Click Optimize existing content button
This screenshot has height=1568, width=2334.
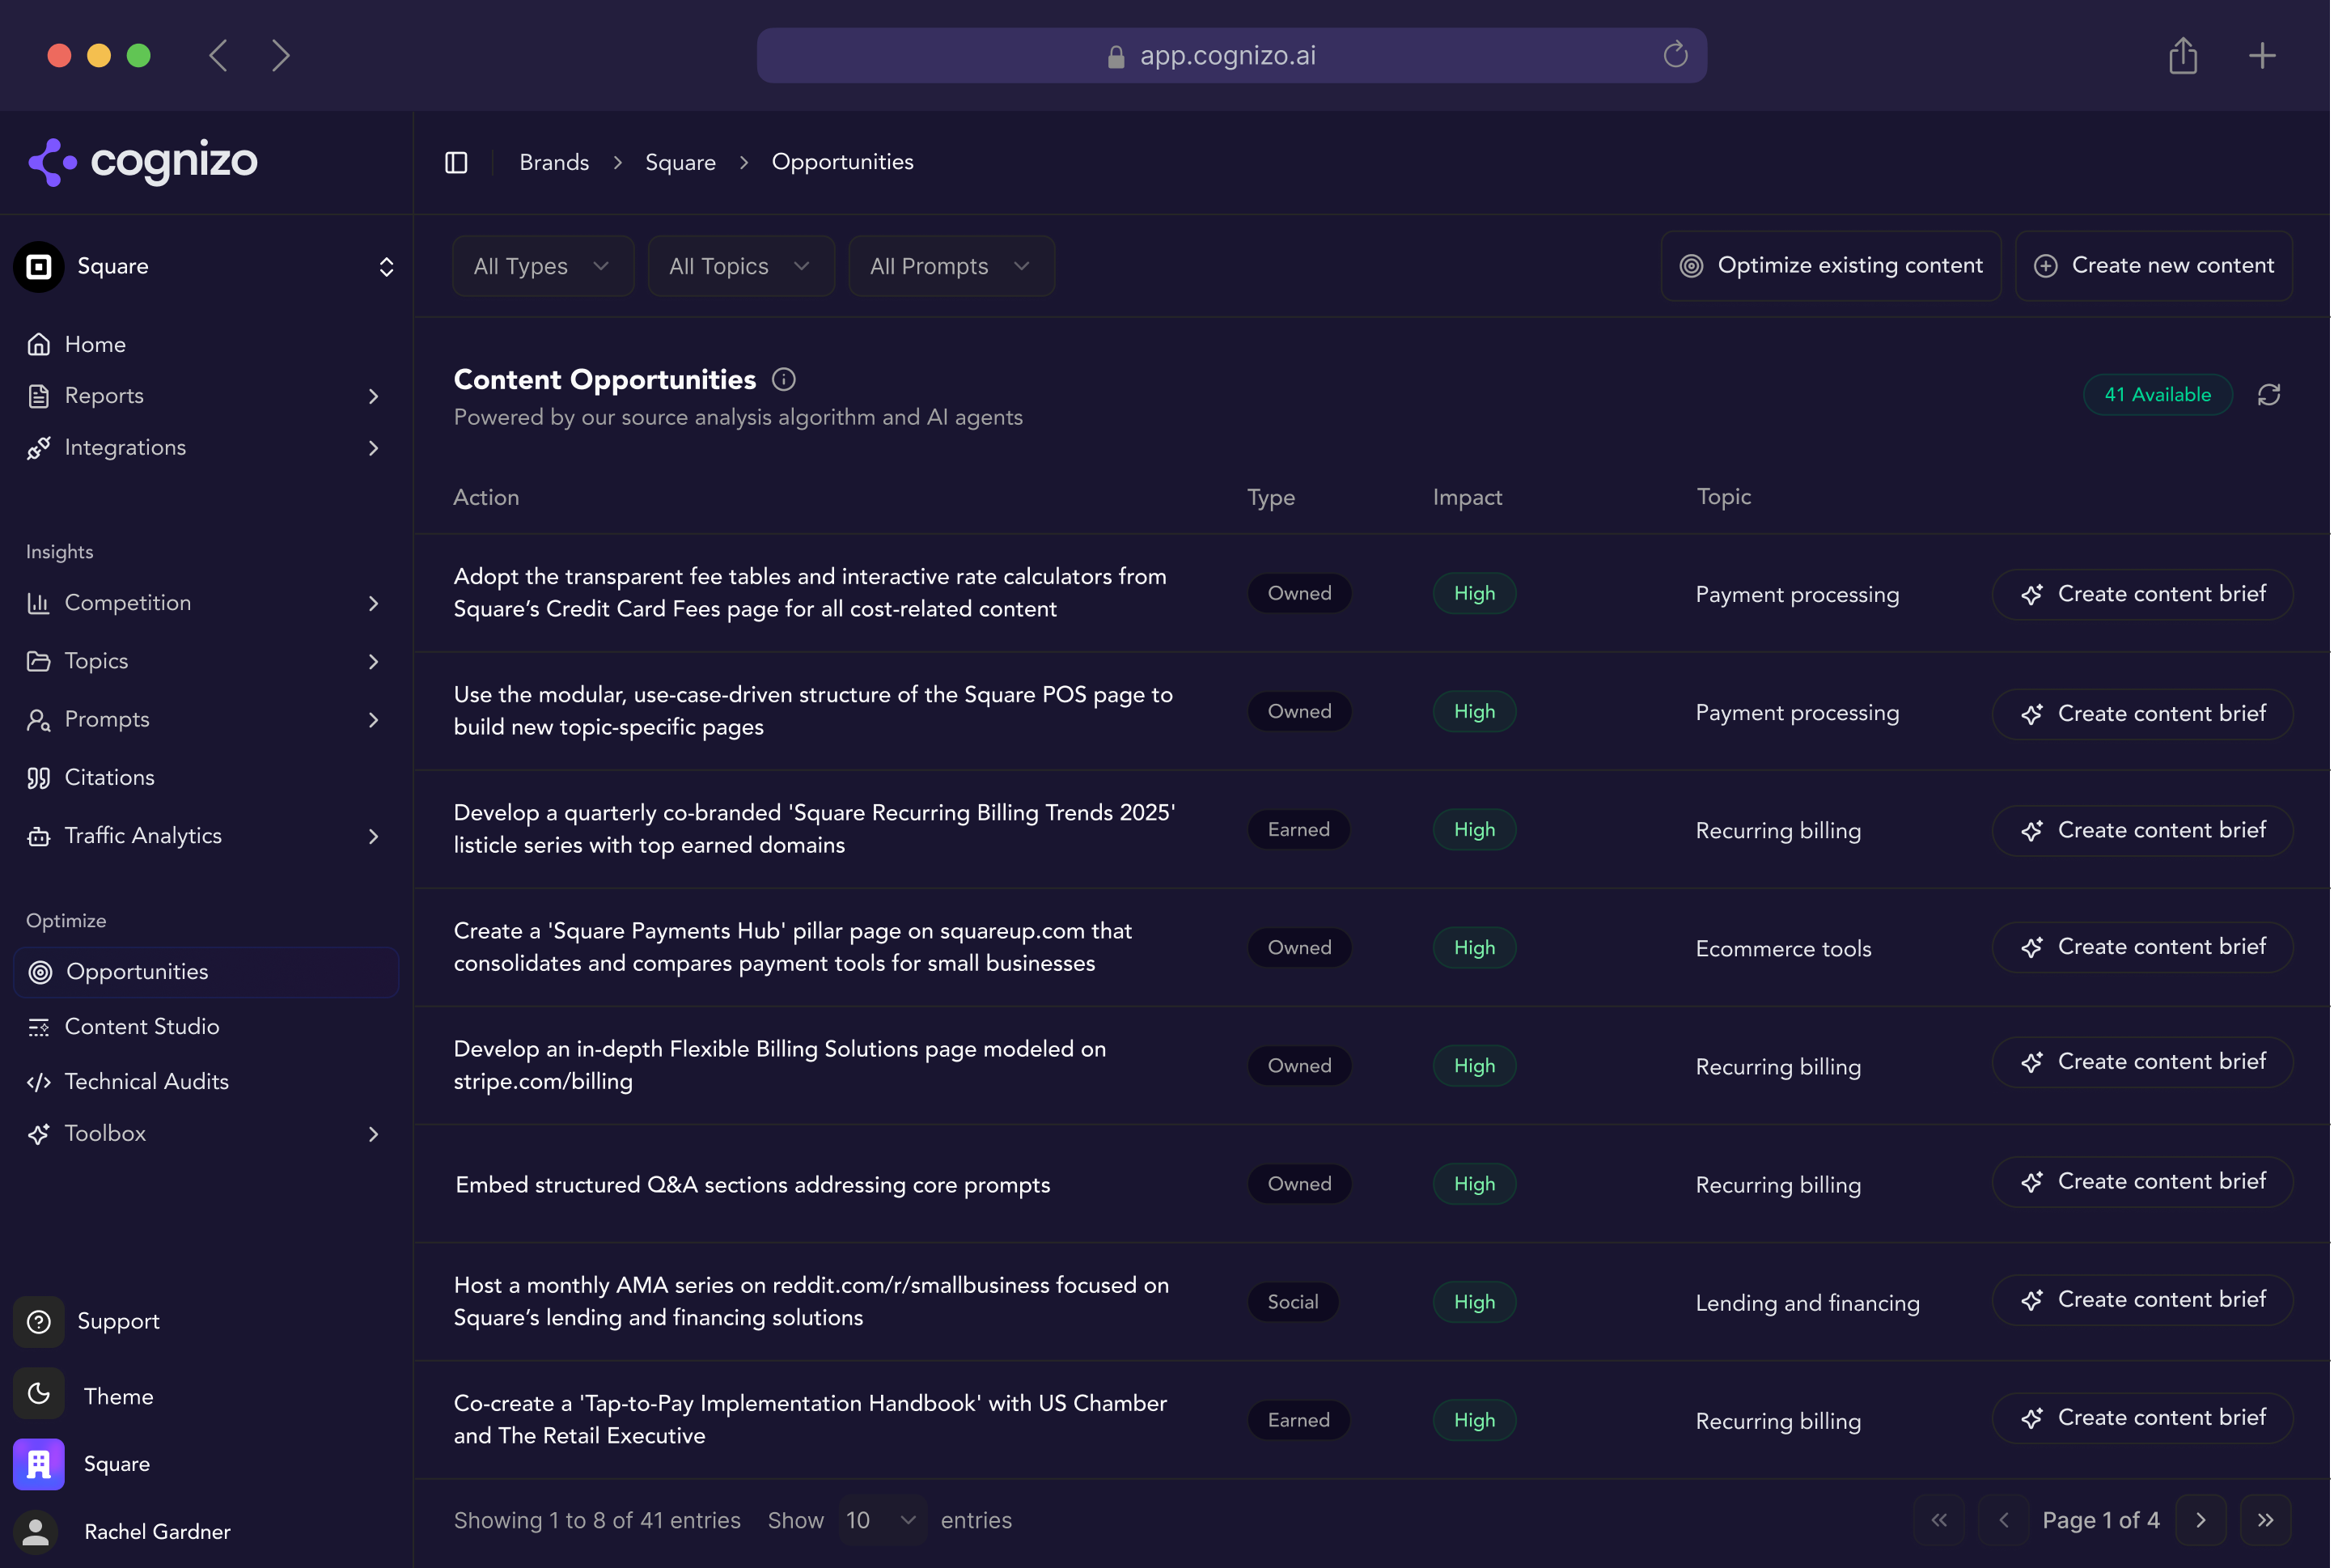point(1830,266)
